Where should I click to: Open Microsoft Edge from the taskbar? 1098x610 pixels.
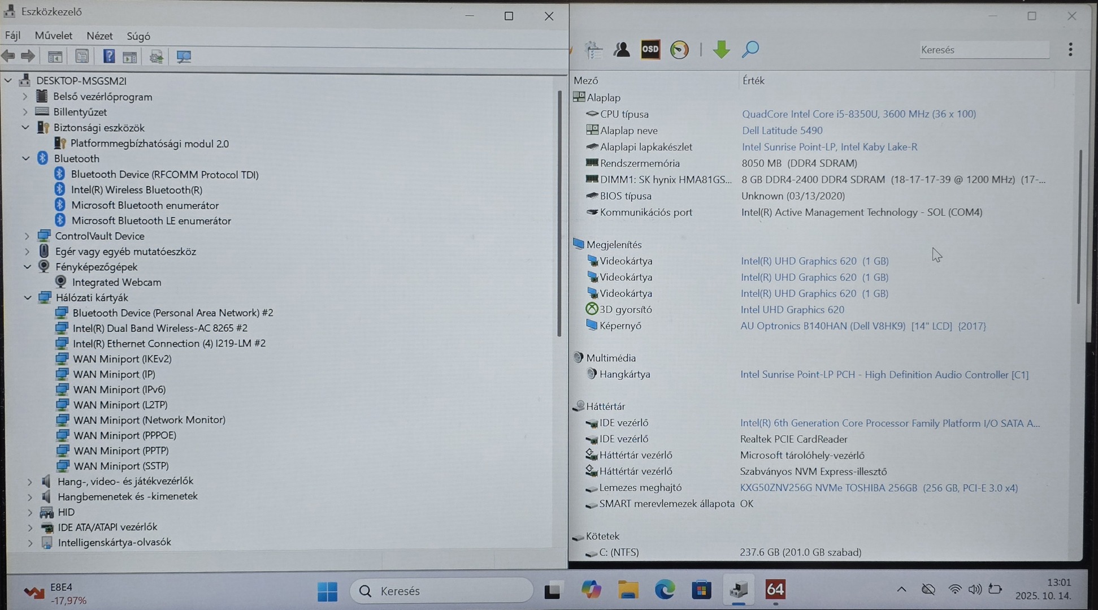pyautogui.click(x=665, y=590)
